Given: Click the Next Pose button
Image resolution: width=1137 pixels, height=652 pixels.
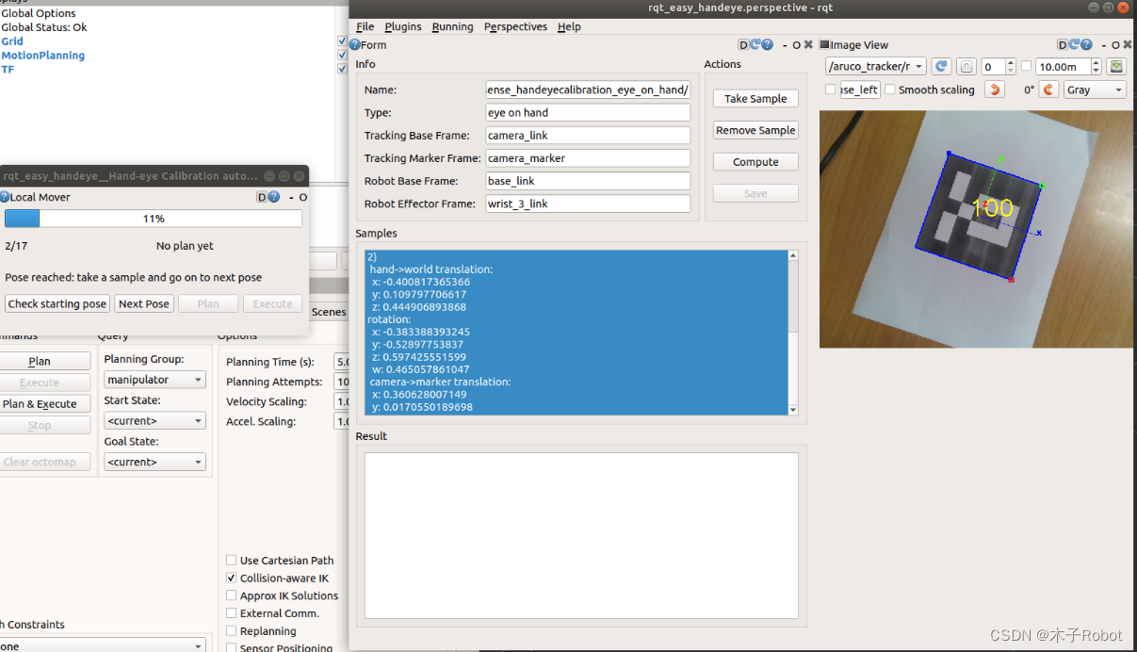Looking at the screenshot, I should click(144, 304).
